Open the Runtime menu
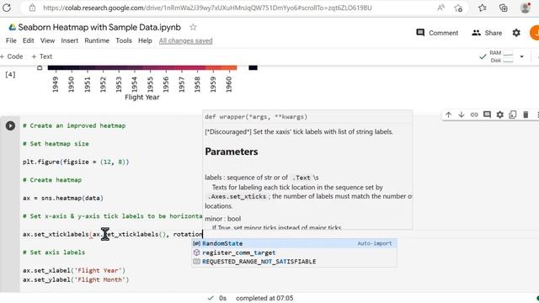Screen dimensions: 539x303 pyautogui.click(x=97, y=40)
